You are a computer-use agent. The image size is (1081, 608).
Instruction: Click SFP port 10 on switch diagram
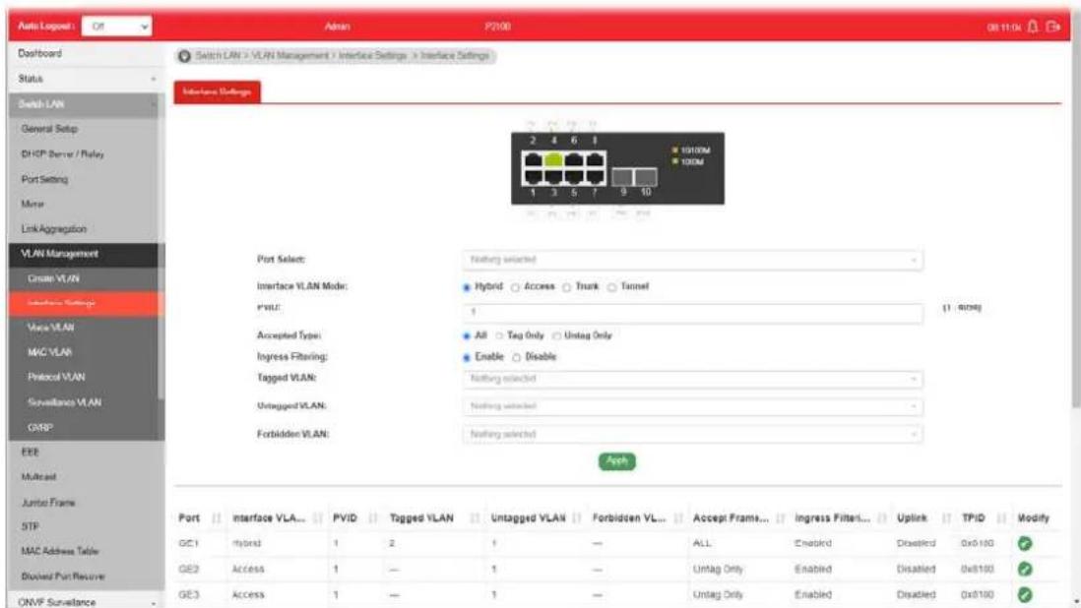click(x=645, y=177)
